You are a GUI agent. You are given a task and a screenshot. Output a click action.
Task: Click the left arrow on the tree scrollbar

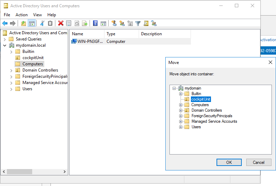4,171
